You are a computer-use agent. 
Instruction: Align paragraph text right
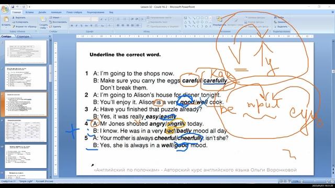tap(128, 26)
